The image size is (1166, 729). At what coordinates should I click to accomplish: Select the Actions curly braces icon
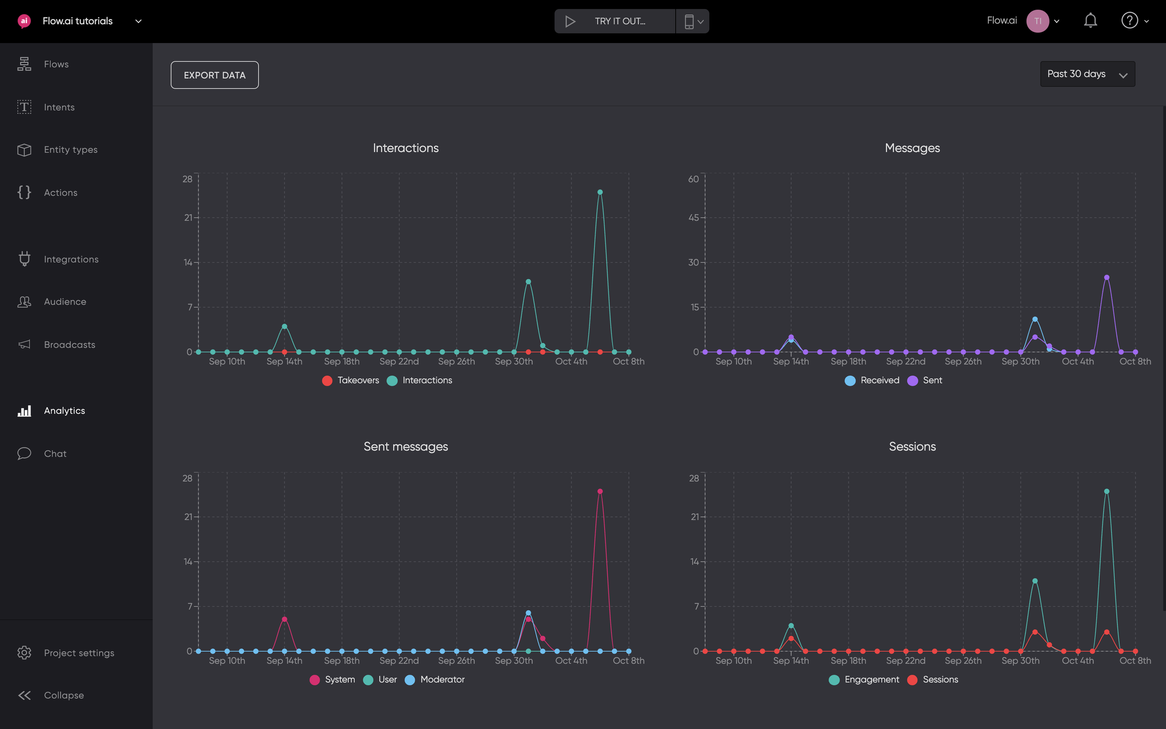[24, 192]
